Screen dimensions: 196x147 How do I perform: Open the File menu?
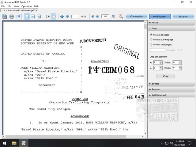pyautogui.click(x=3, y=6)
